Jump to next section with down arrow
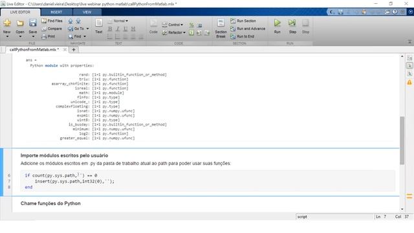Image resolution: width=414 pixels, height=233 pixels. click(78, 21)
